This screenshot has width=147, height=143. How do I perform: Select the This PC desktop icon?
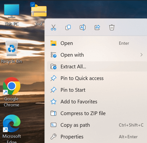pyautogui.click(x=12, y=11)
